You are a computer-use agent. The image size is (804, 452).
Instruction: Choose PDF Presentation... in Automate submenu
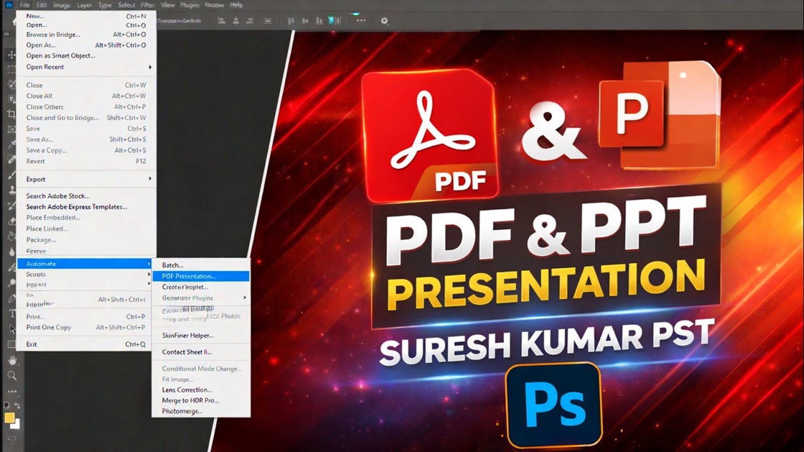click(x=201, y=276)
